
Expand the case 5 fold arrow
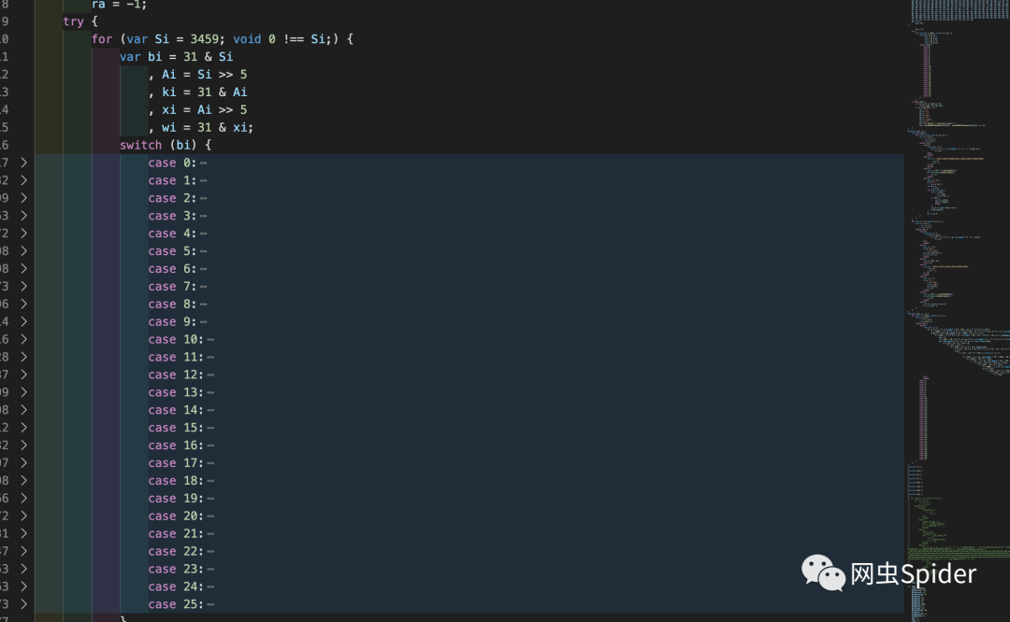point(23,251)
